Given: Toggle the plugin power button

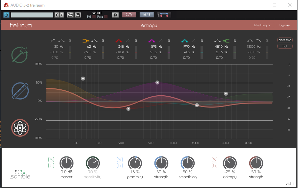Looking at the screenshot, I should (7, 15).
